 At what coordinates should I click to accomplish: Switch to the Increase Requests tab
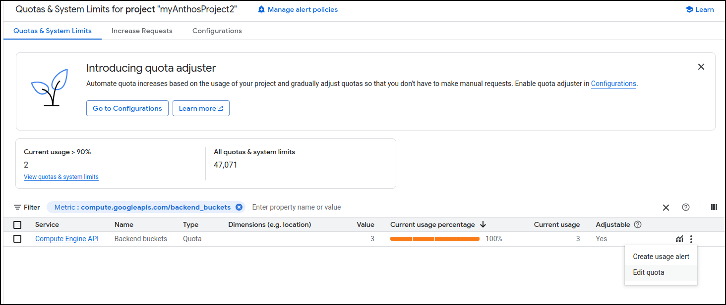tap(142, 31)
